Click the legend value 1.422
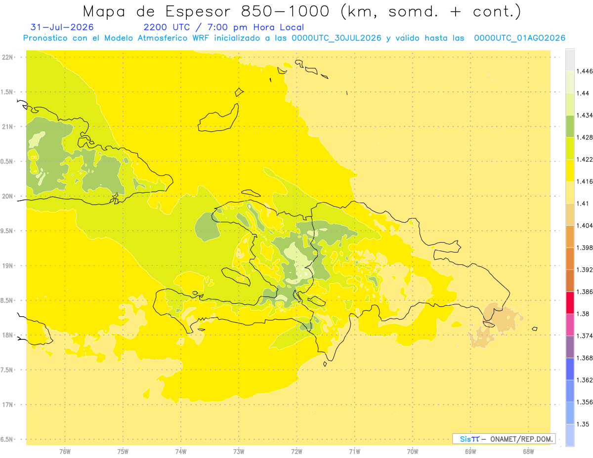 (x=585, y=159)
